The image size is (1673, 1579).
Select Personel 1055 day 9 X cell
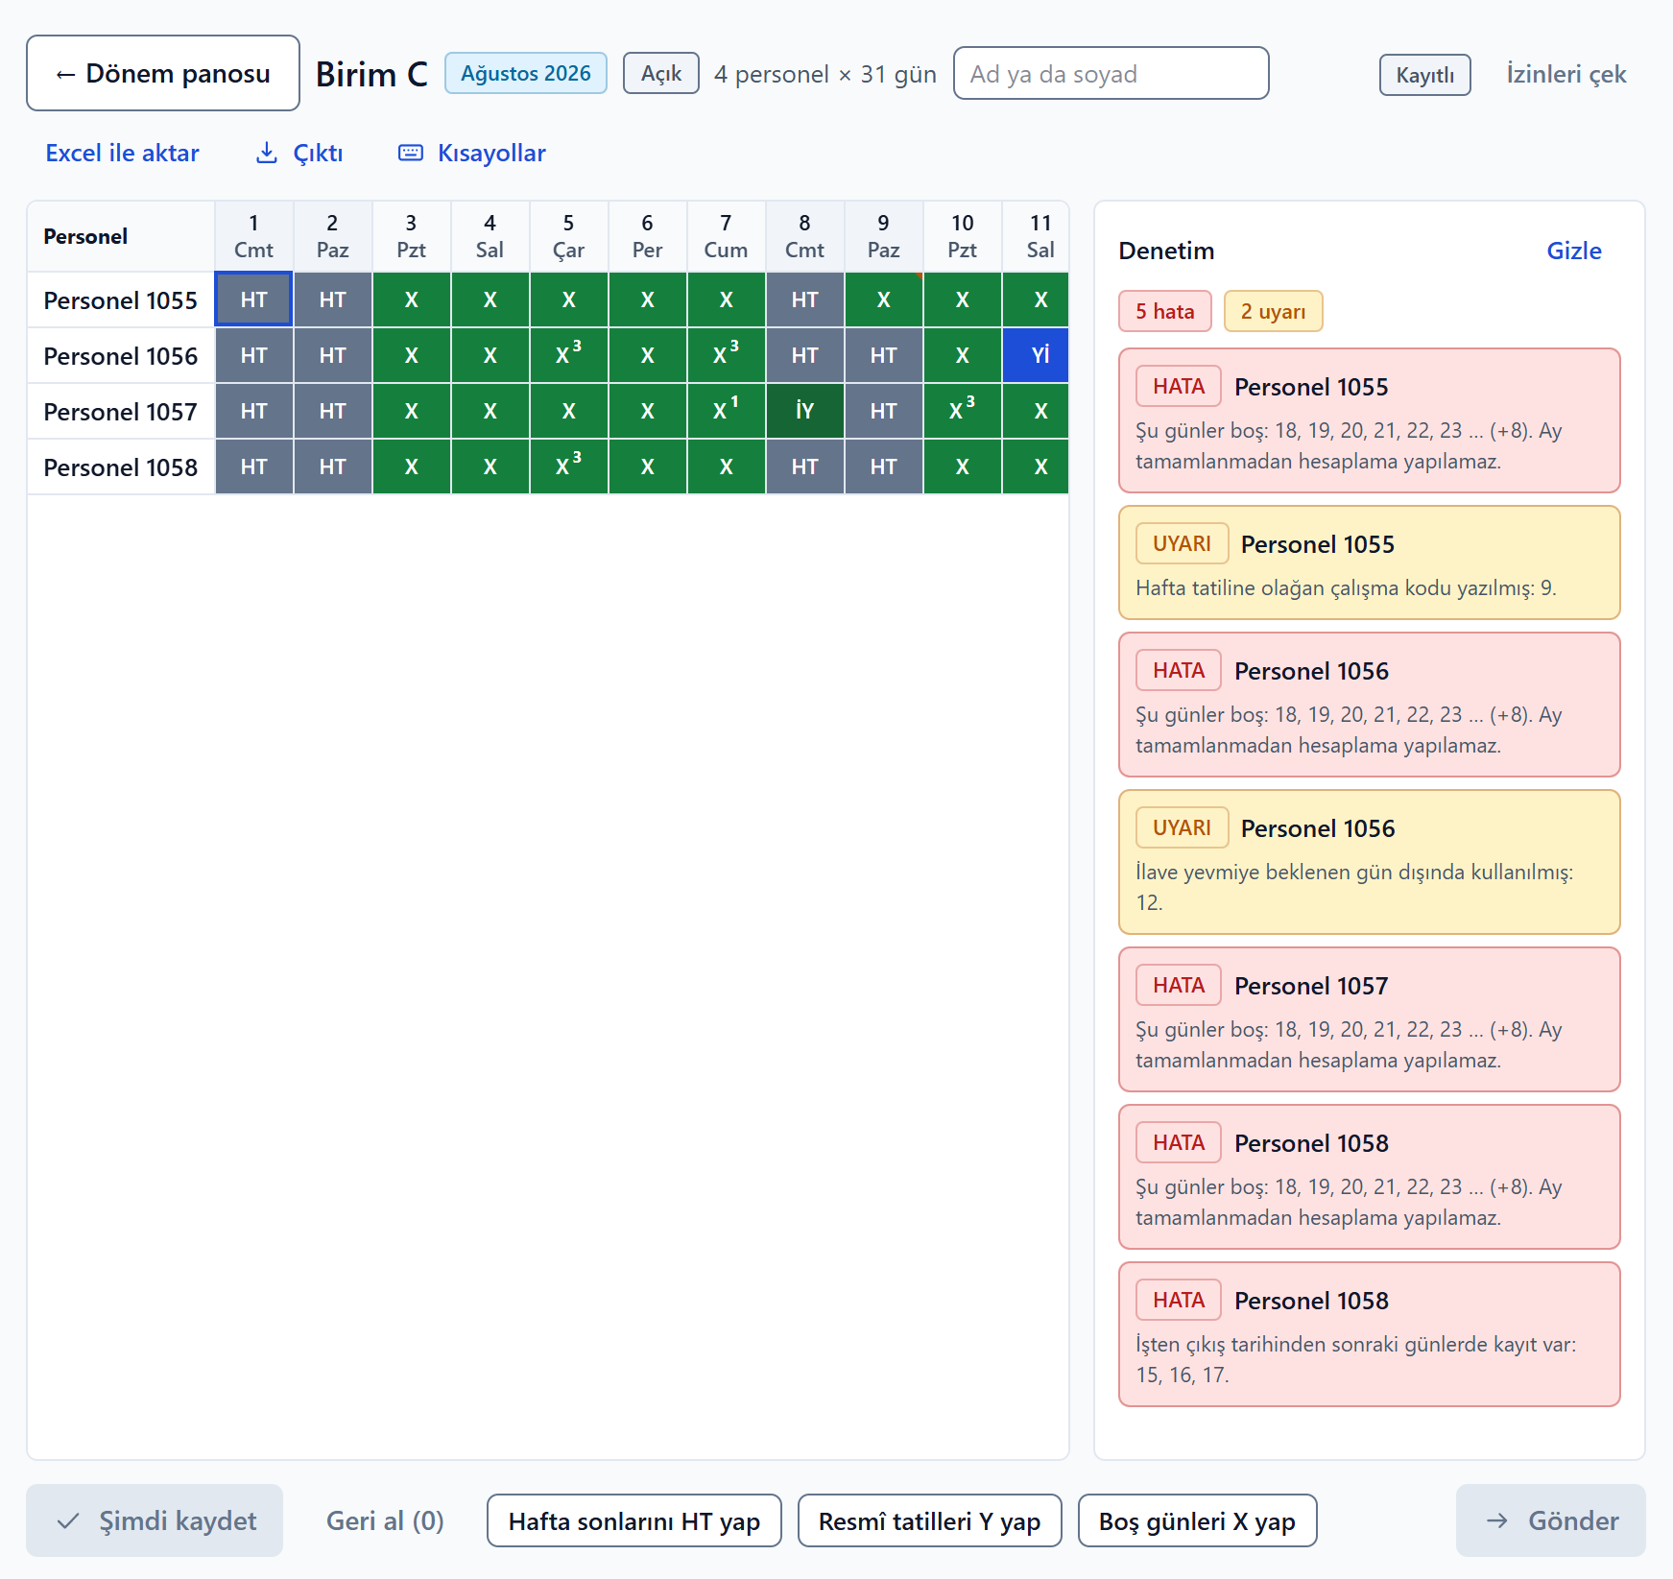click(884, 299)
